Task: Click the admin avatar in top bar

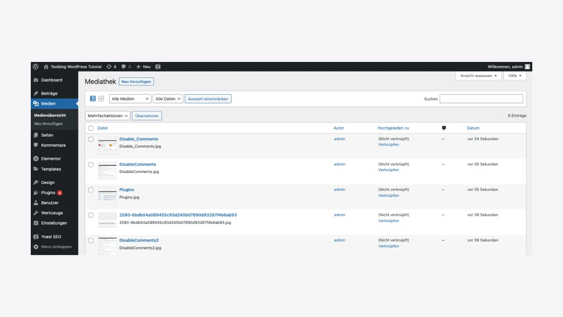Action: [x=527, y=67]
